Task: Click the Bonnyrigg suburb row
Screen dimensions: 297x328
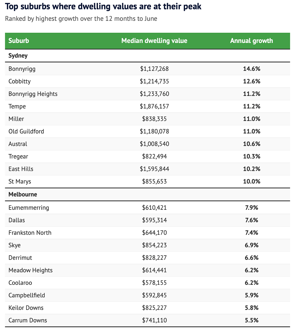Action: click(147, 69)
